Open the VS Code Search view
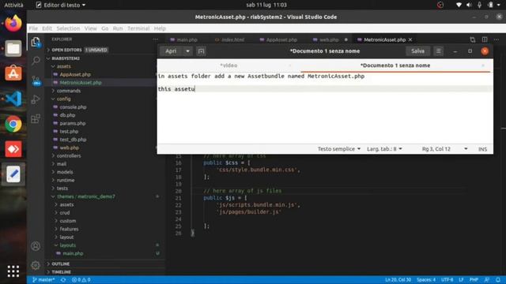Image resolution: width=506 pixels, height=284 pixels. [x=36, y=61]
